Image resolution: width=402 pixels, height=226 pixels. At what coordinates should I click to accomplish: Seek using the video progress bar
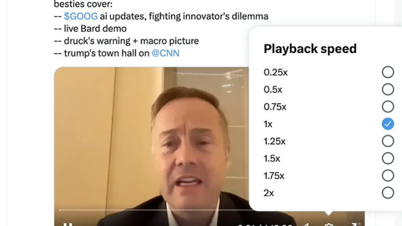pyautogui.click(x=154, y=210)
